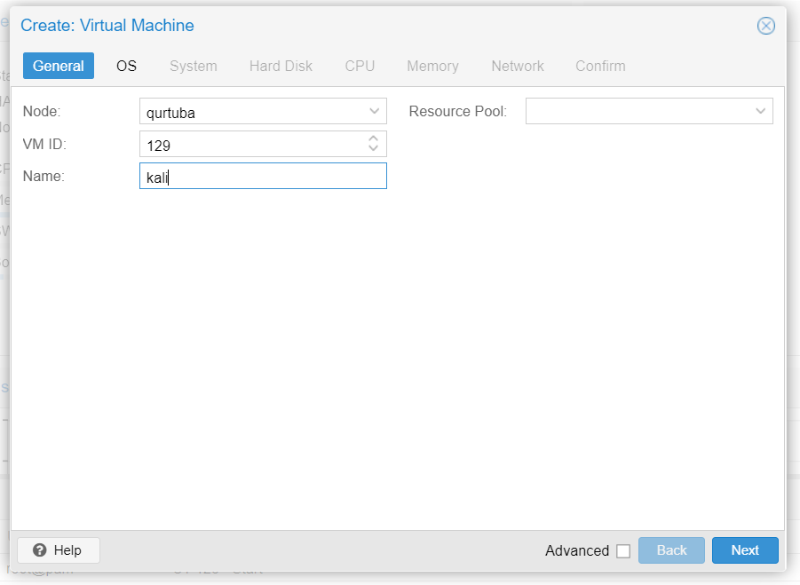The height and width of the screenshot is (585, 800).
Task: Expand the Node dropdown arrow
Action: coord(374,112)
